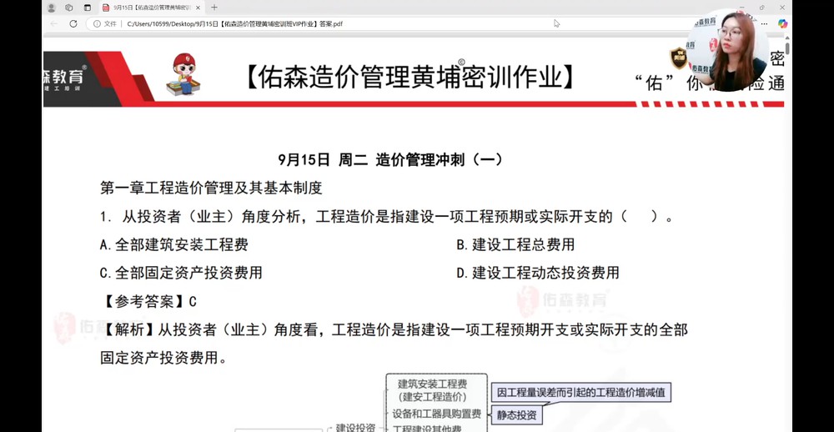The height and width of the screenshot is (432, 834).
Task: Focus the address bar file path
Action: (x=234, y=24)
